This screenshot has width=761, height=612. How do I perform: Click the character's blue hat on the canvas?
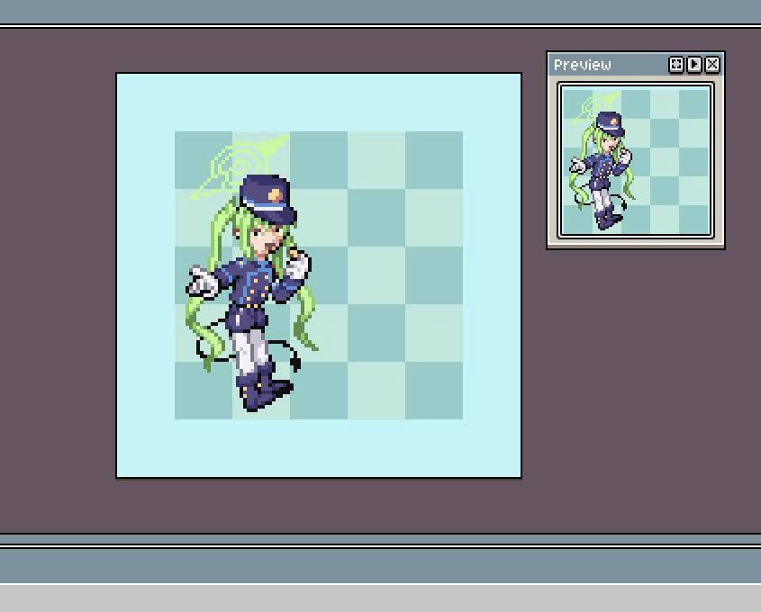pos(267,199)
